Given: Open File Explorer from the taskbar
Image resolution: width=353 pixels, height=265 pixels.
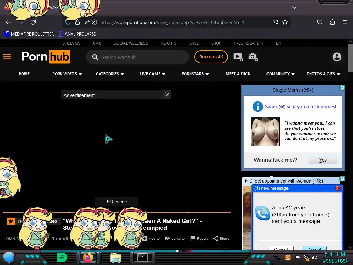Looking at the screenshot, I should click(x=116, y=257).
